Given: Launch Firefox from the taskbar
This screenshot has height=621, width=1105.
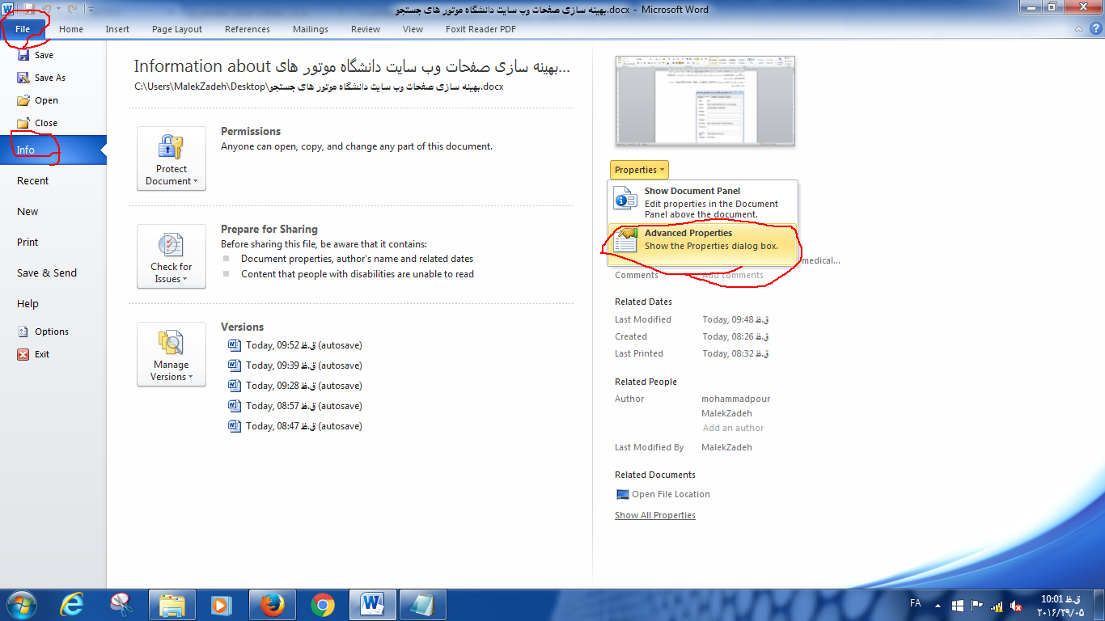Looking at the screenshot, I should pos(272,605).
